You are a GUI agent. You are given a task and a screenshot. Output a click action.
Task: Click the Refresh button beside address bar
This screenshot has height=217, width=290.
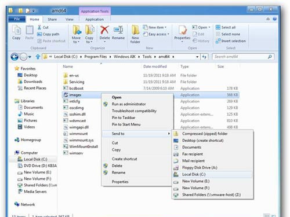(x=204, y=57)
